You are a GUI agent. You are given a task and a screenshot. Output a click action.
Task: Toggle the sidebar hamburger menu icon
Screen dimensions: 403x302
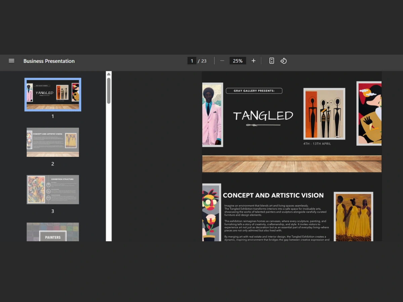click(x=11, y=61)
